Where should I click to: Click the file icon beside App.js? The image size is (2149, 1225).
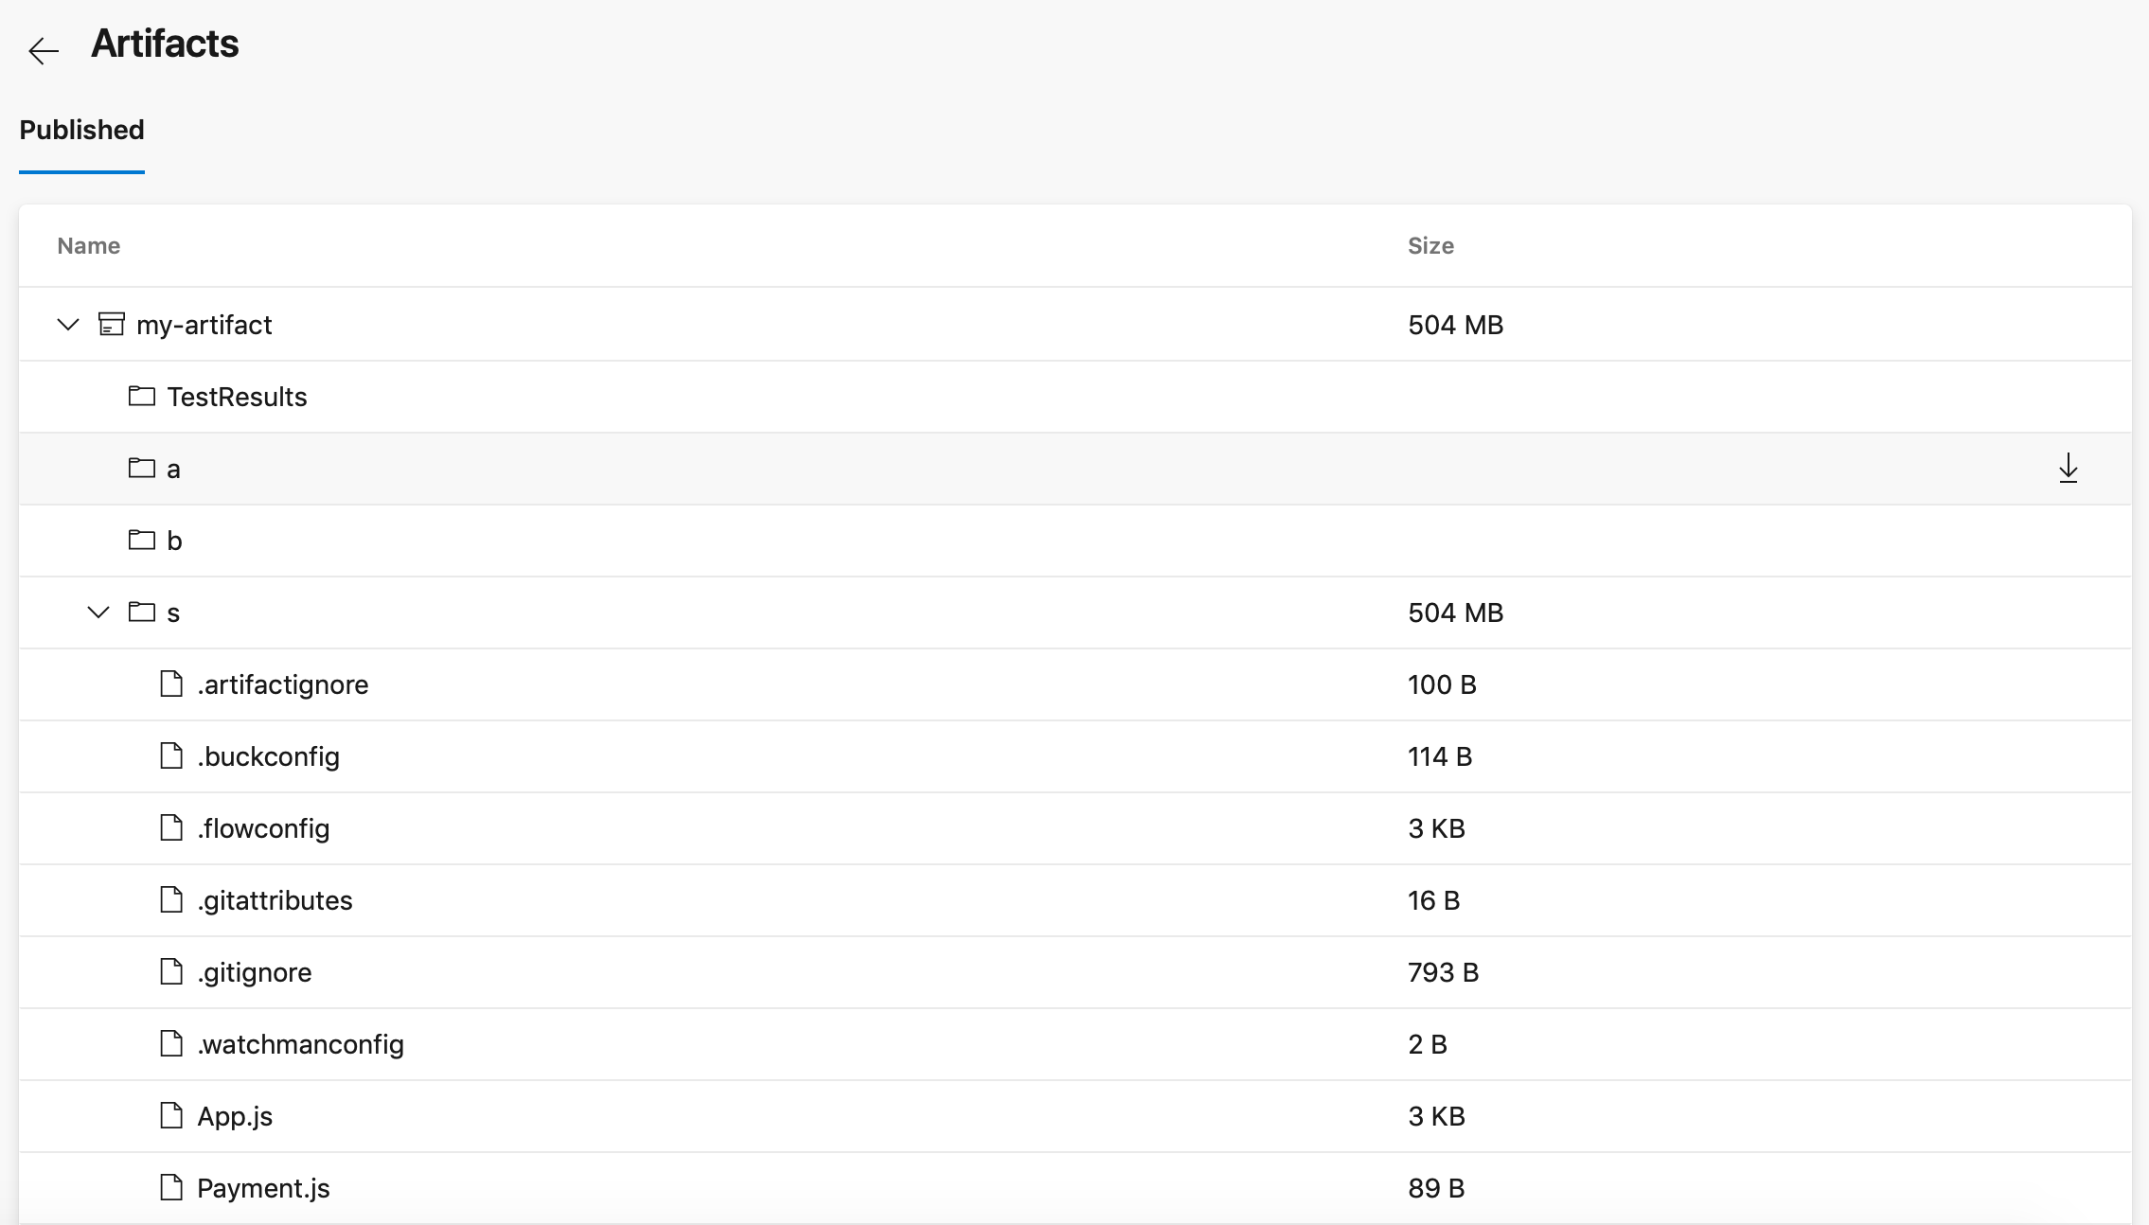click(x=171, y=1116)
